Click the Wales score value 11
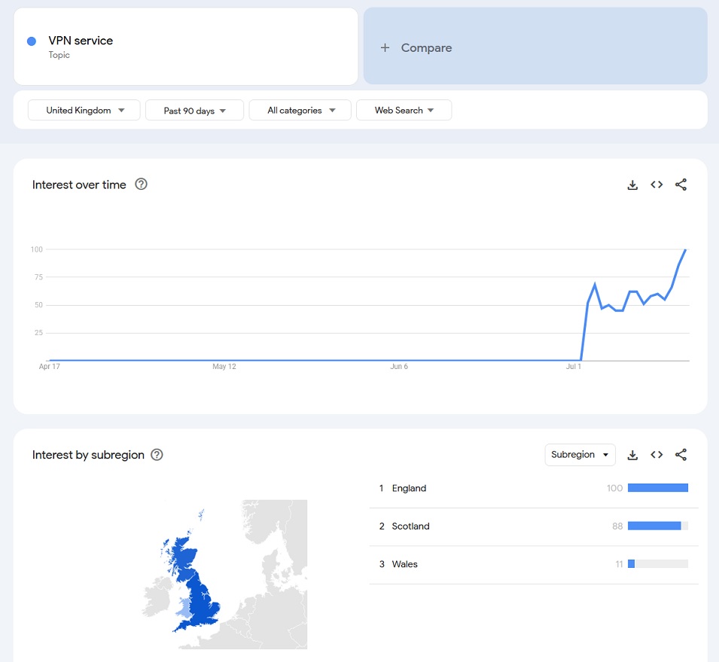 click(619, 564)
